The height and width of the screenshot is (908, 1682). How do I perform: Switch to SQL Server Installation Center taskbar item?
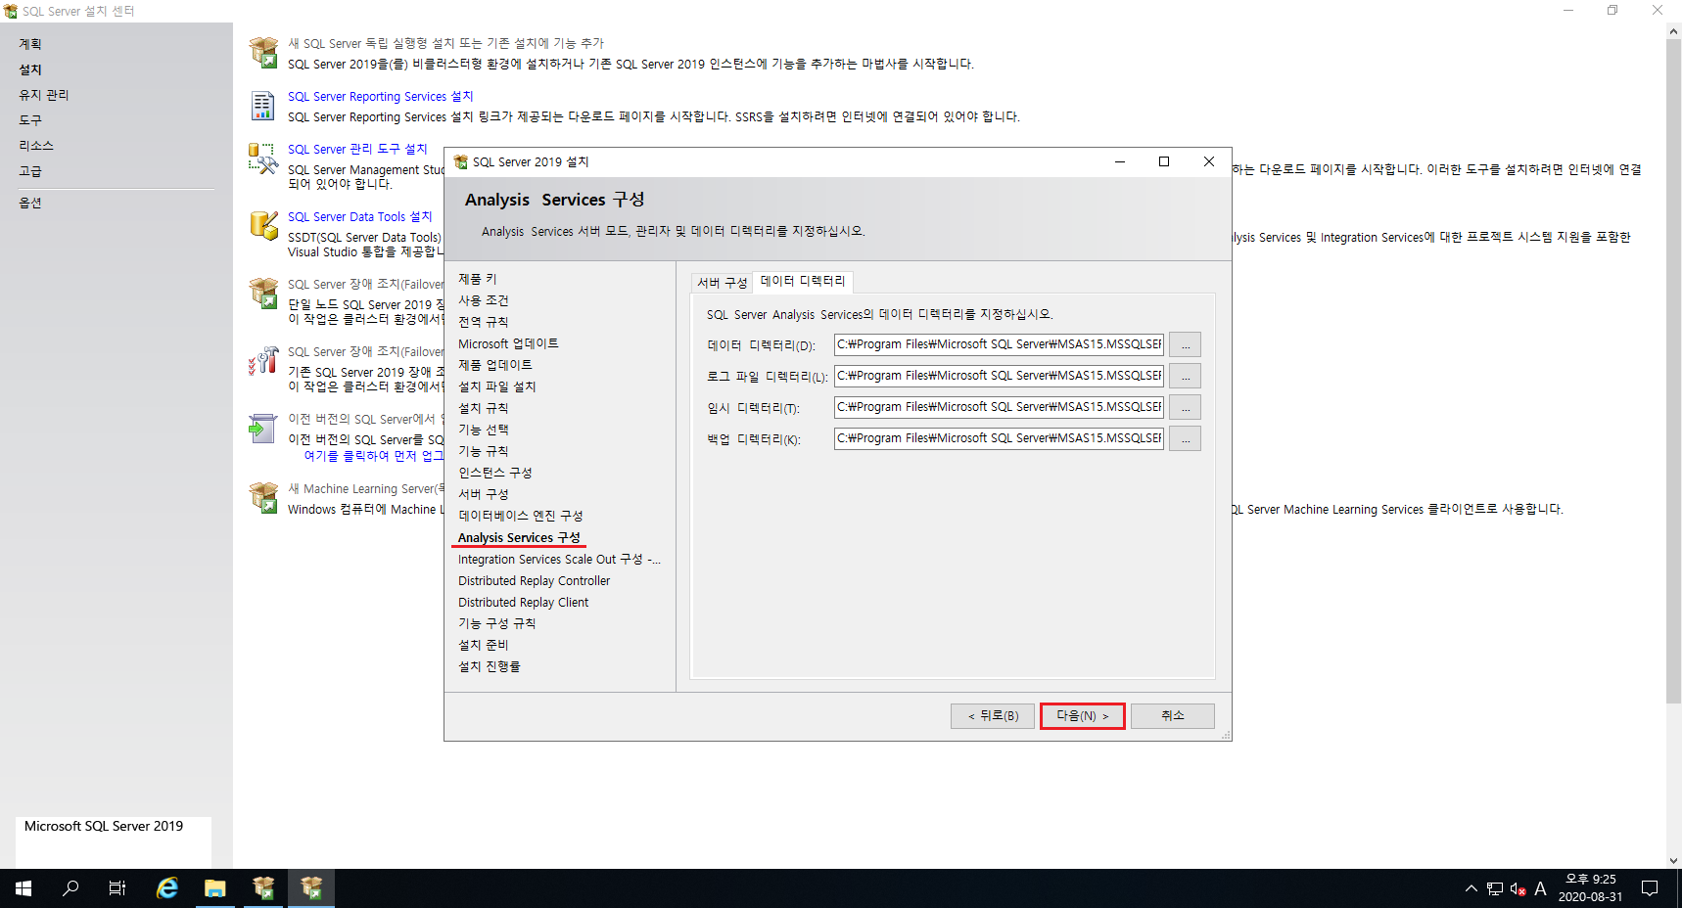point(263,888)
